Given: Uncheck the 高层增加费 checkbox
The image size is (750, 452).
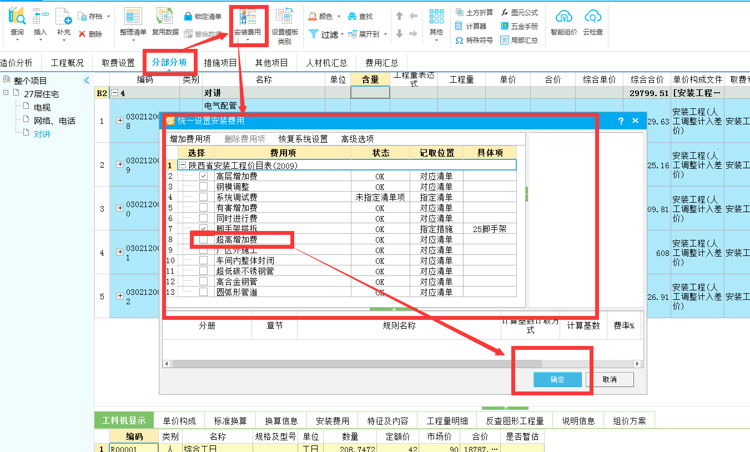Looking at the screenshot, I should coord(204,176).
